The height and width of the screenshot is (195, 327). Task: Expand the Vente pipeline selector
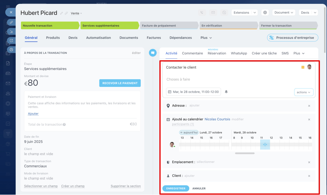point(76,13)
